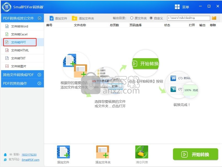The width and height of the screenshot is (222, 167).
Task: Click the Internet Explorer icon near 官方网址
Action: [5, 160]
